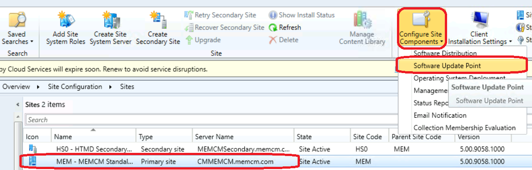Image resolution: width=532 pixels, height=170 pixels.
Task: Click the Show Install Status icon
Action: [x=273, y=15]
